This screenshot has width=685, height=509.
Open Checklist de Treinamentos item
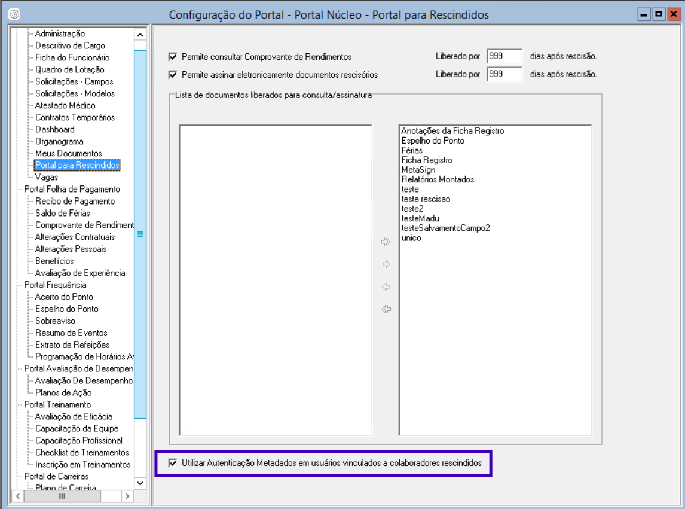(82, 453)
